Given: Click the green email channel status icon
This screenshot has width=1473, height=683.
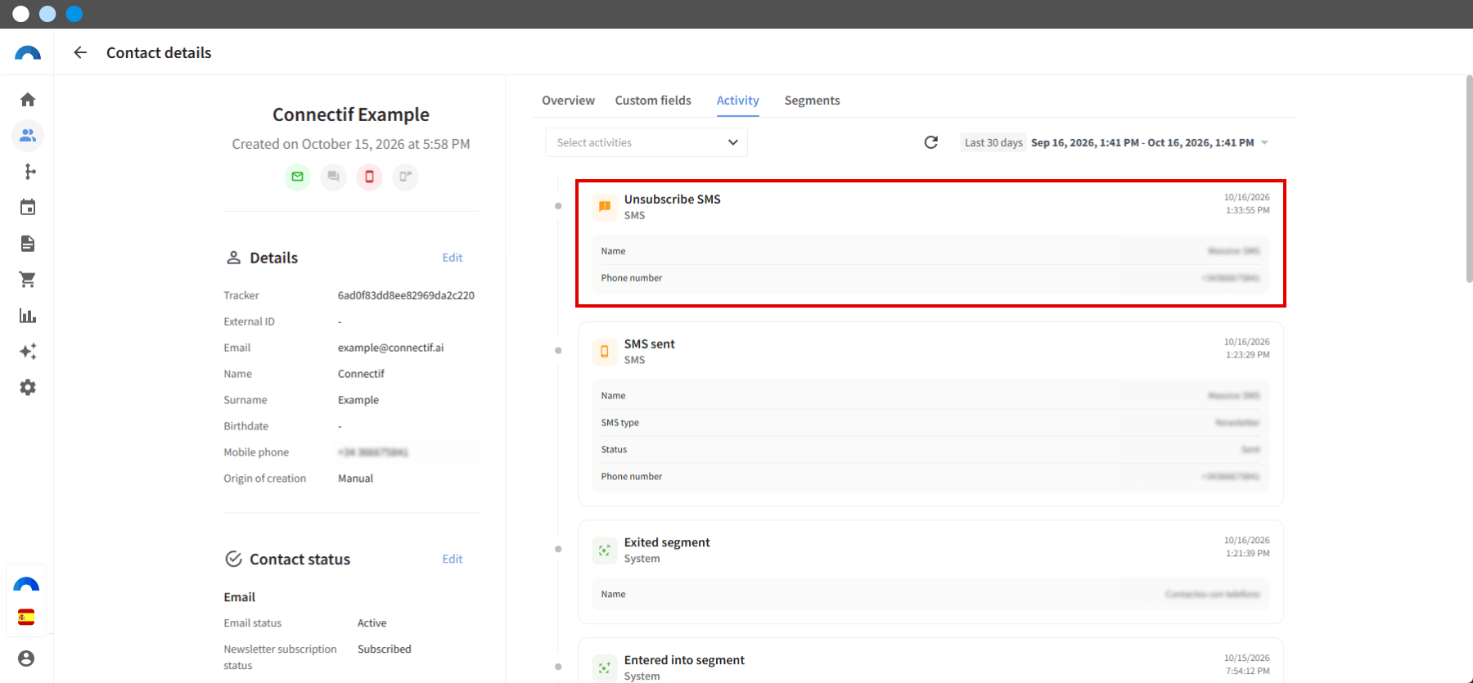Looking at the screenshot, I should point(297,177).
